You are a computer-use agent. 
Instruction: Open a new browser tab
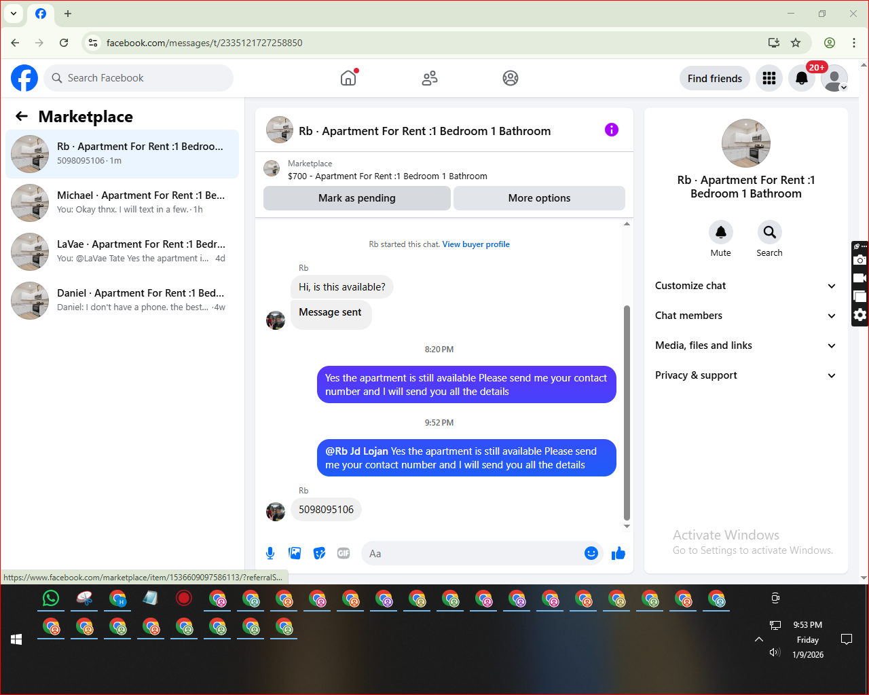68,14
